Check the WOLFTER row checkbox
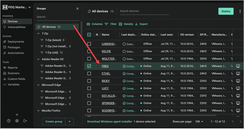244x129 pixels. [x=89, y=59]
